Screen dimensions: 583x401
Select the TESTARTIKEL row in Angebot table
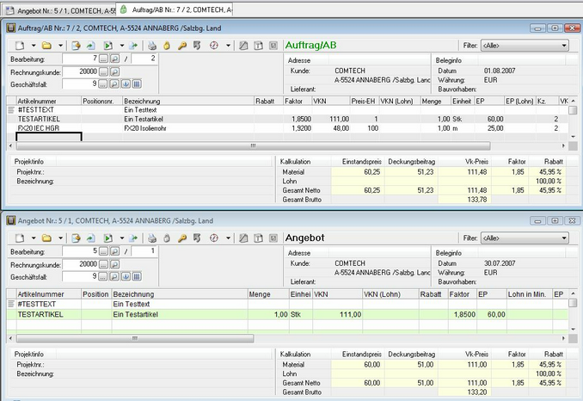[x=287, y=314]
